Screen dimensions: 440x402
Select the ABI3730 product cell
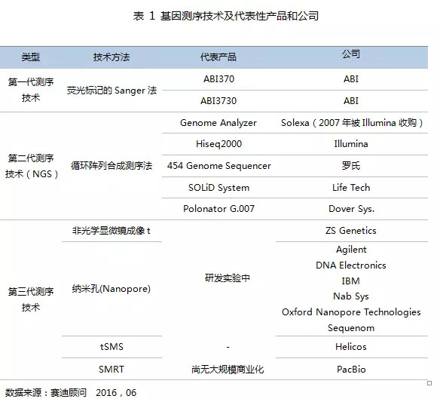pos(218,101)
